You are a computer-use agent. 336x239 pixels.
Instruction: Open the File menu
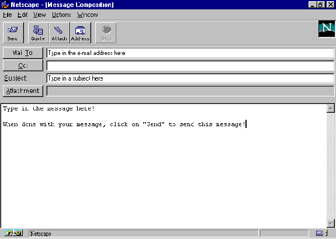coord(7,15)
